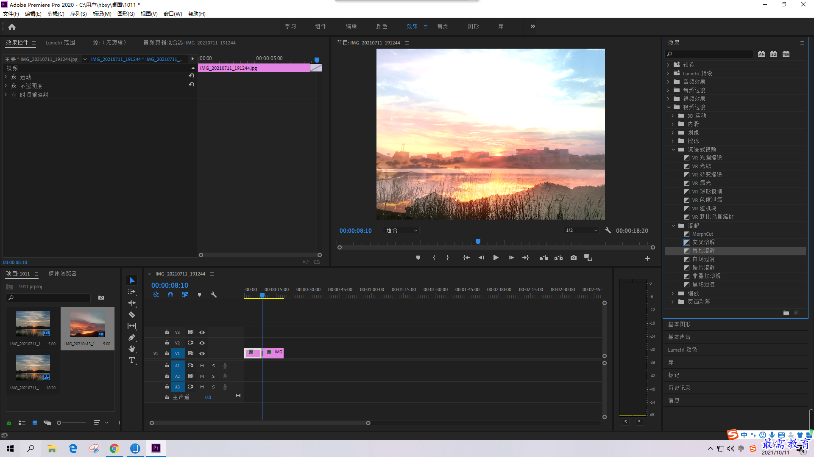Select the Razor tool
The height and width of the screenshot is (457, 814).
pos(132,314)
